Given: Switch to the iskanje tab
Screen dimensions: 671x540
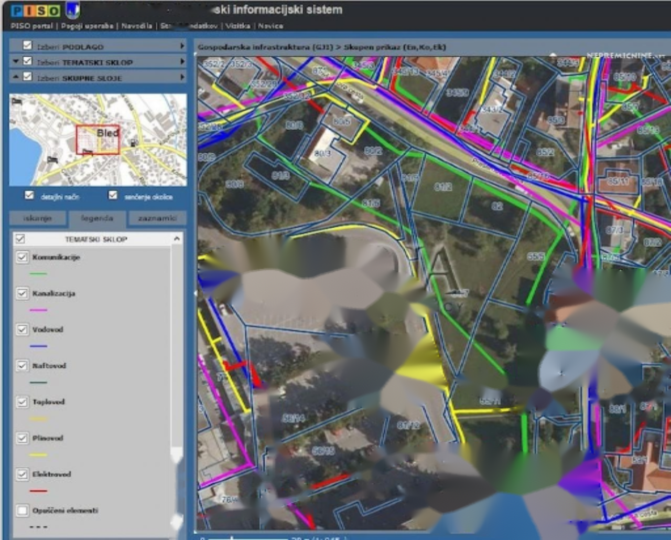Looking at the screenshot, I should pos(38,218).
